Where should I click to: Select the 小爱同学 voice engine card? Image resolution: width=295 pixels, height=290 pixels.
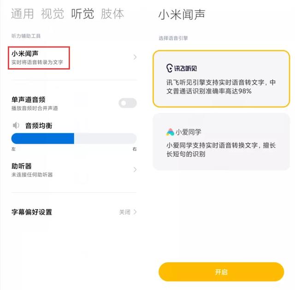click(221, 142)
